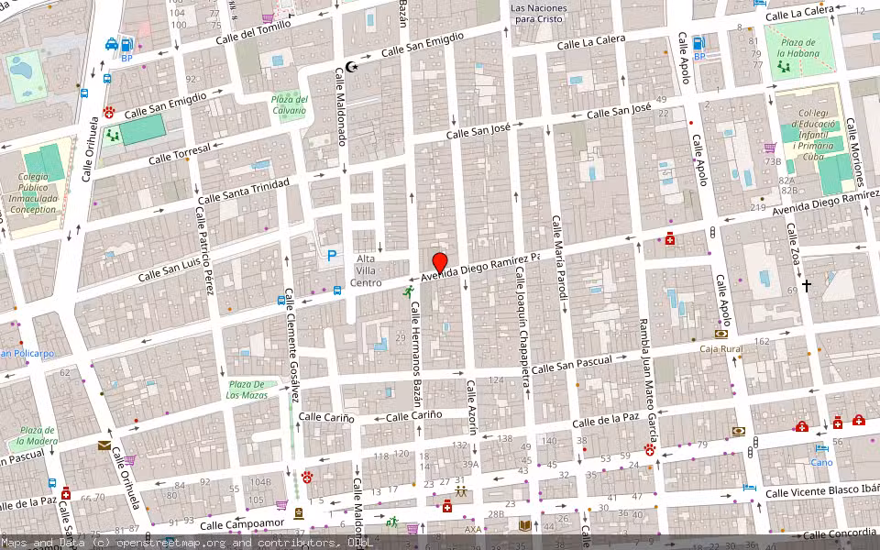Click the Calle Concordia street label
This screenshot has width=880, height=550.
[x=841, y=533]
